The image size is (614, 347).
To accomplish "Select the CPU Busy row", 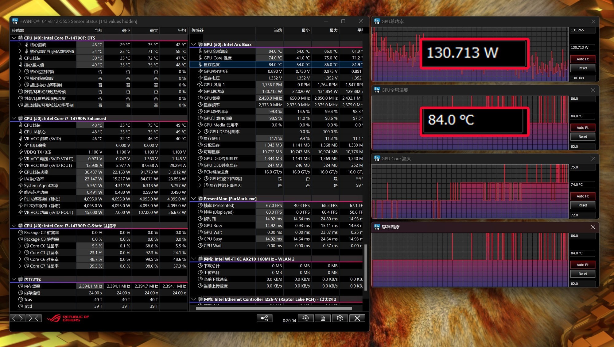I will point(276,239).
